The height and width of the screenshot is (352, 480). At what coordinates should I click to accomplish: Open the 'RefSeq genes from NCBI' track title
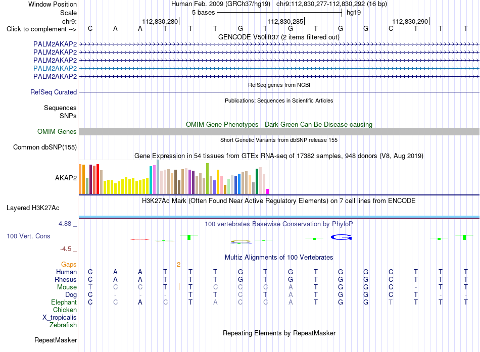pyautogui.click(x=279, y=85)
